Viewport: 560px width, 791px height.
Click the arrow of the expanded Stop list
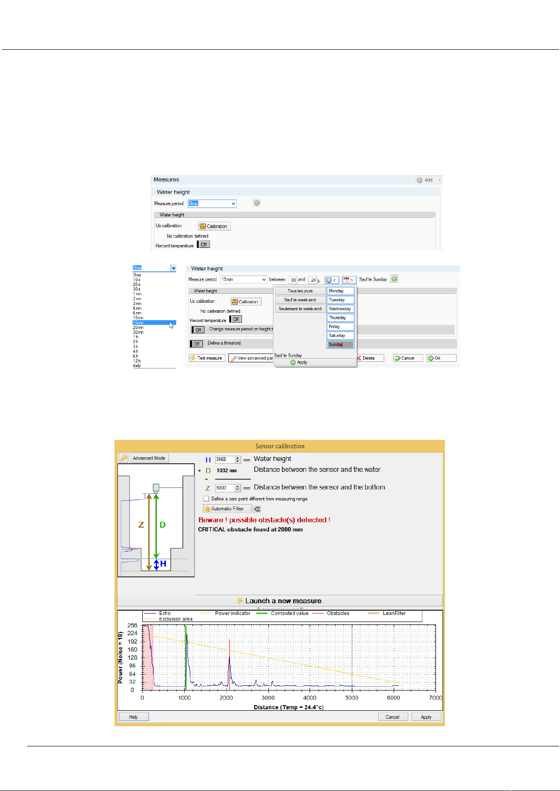[x=173, y=268]
